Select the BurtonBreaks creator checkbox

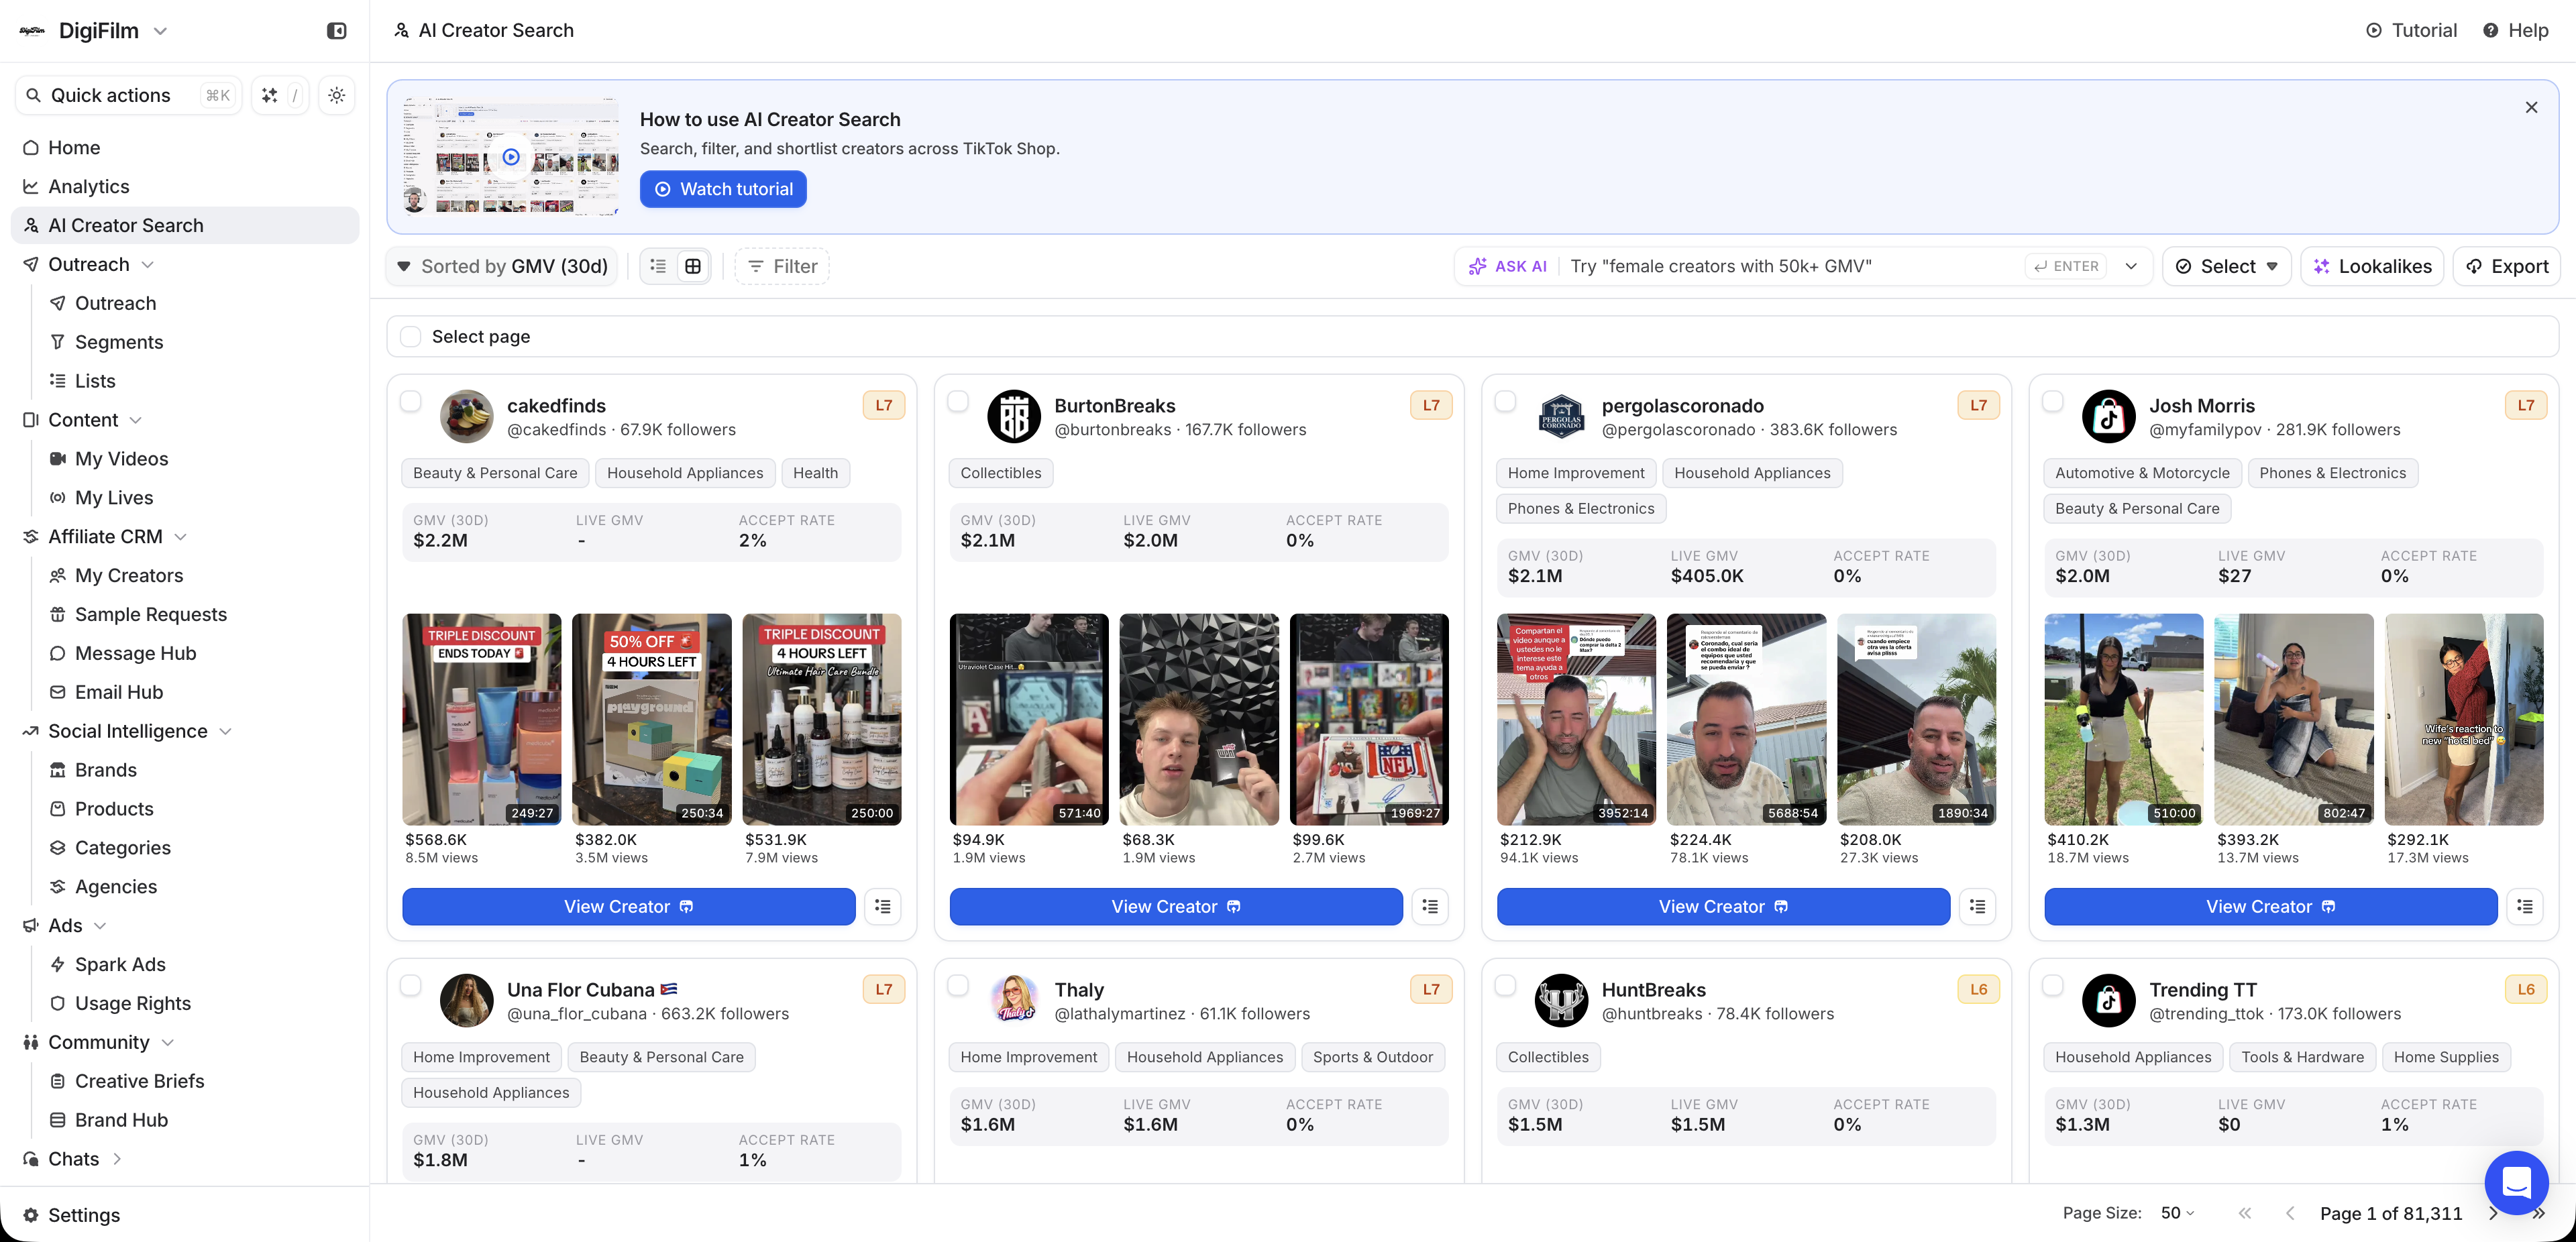[x=957, y=401]
